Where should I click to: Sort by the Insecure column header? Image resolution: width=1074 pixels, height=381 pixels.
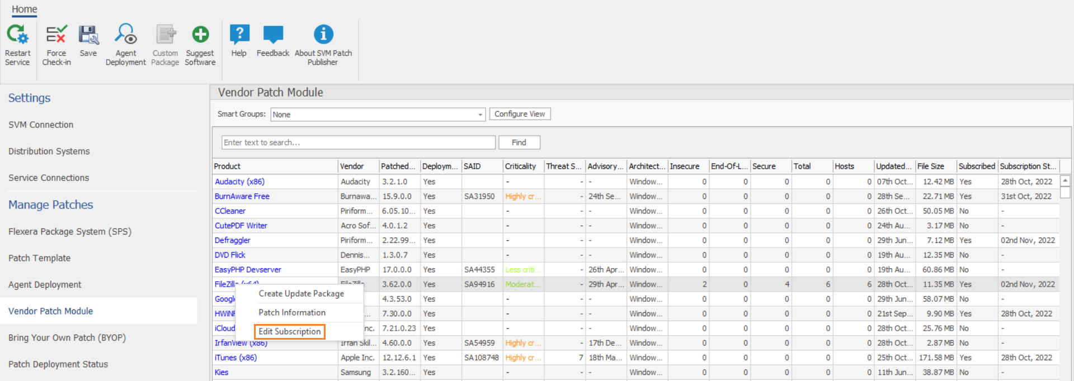pyautogui.click(x=689, y=166)
